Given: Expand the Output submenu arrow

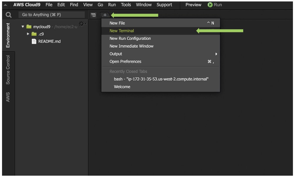Looking at the screenshot, I should (216, 54).
